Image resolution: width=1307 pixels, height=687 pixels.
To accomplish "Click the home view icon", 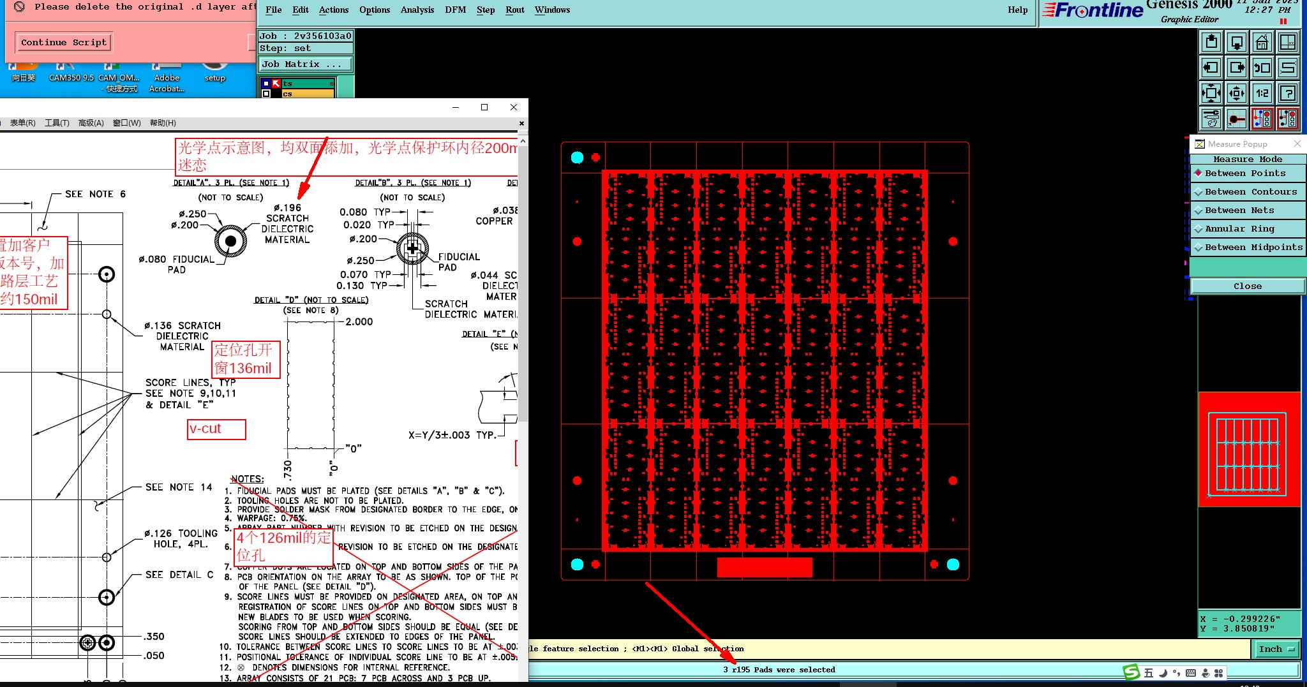I will click(x=1262, y=43).
